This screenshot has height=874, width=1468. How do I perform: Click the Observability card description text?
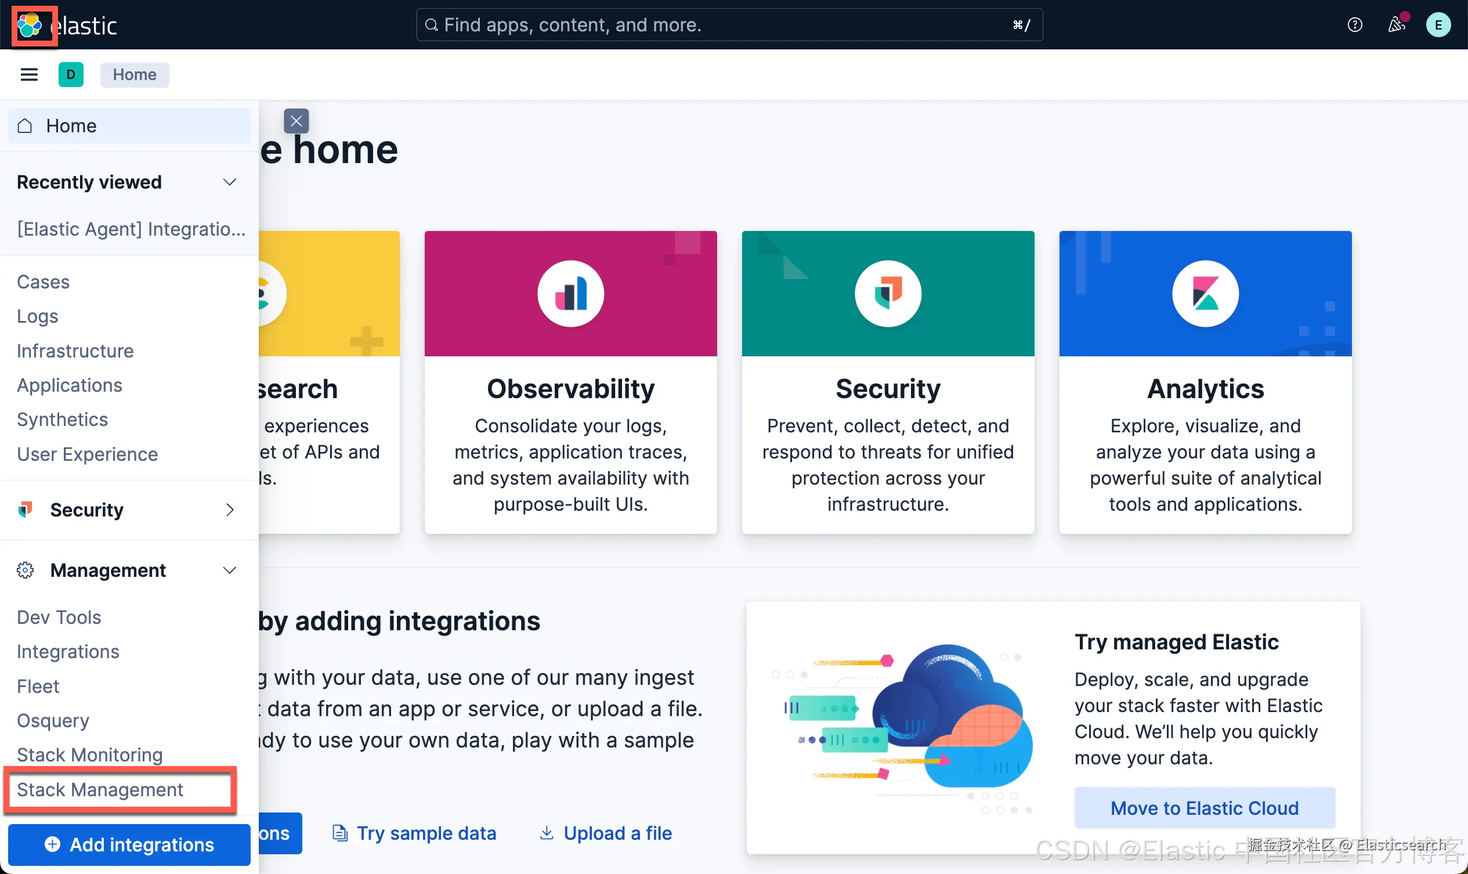(x=570, y=465)
